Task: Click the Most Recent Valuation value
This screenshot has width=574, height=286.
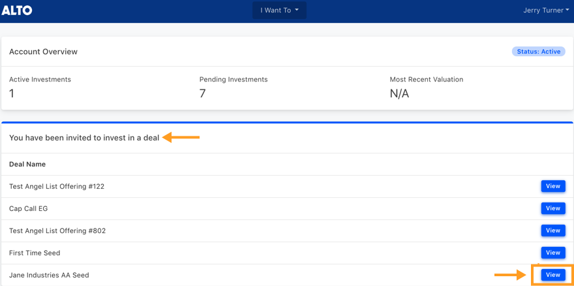Action: coord(399,94)
